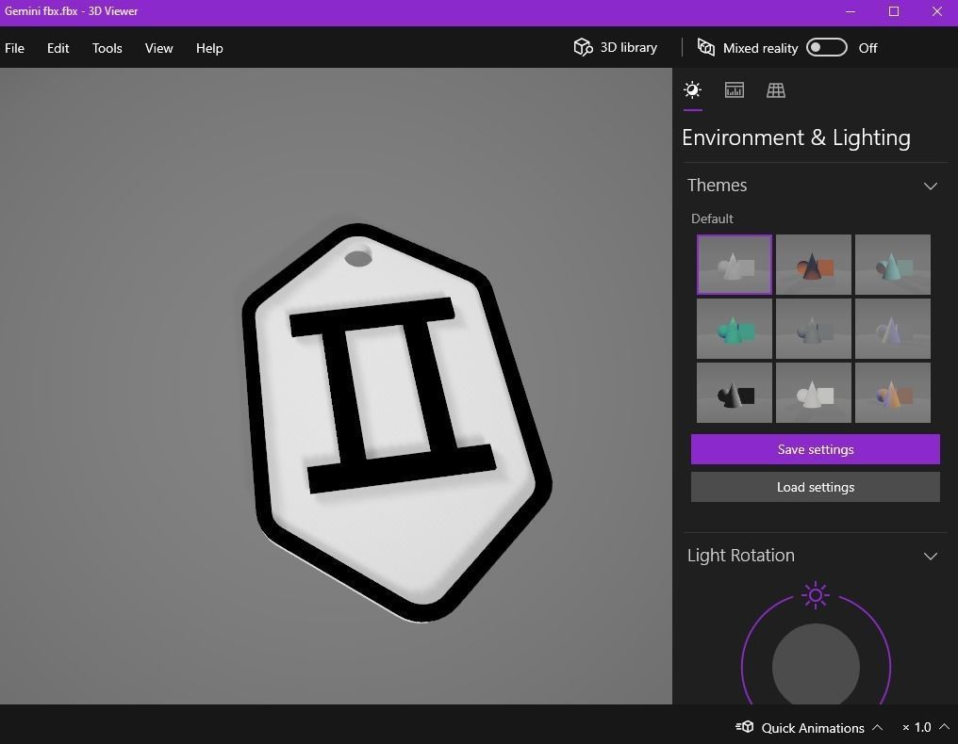Maximize the 3D Viewer window
The image size is (958, 744).
[893, 11]
